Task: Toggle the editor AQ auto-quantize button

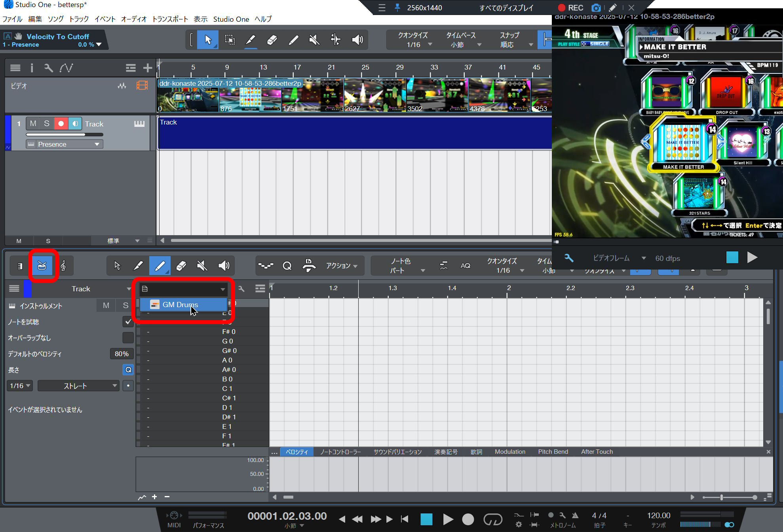Action: (x=466, y=266)
